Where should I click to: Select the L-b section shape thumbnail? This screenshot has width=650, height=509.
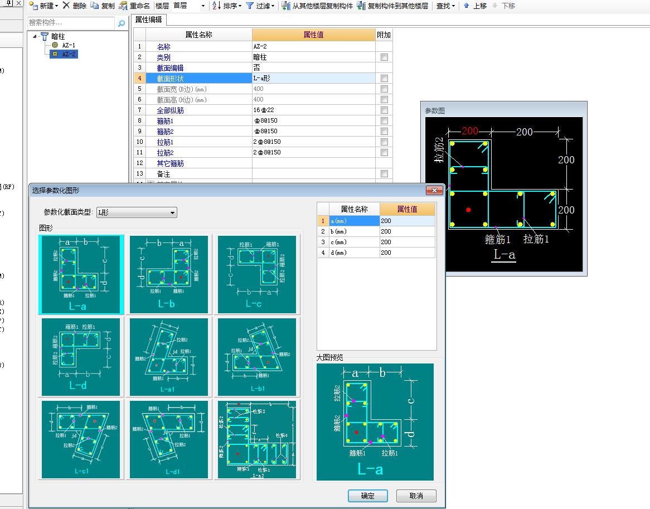tap(169, 274)
